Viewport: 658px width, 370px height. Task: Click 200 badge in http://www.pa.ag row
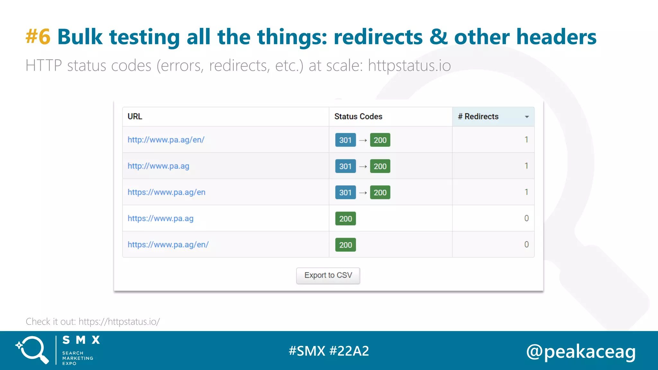[x=380, y=166]
